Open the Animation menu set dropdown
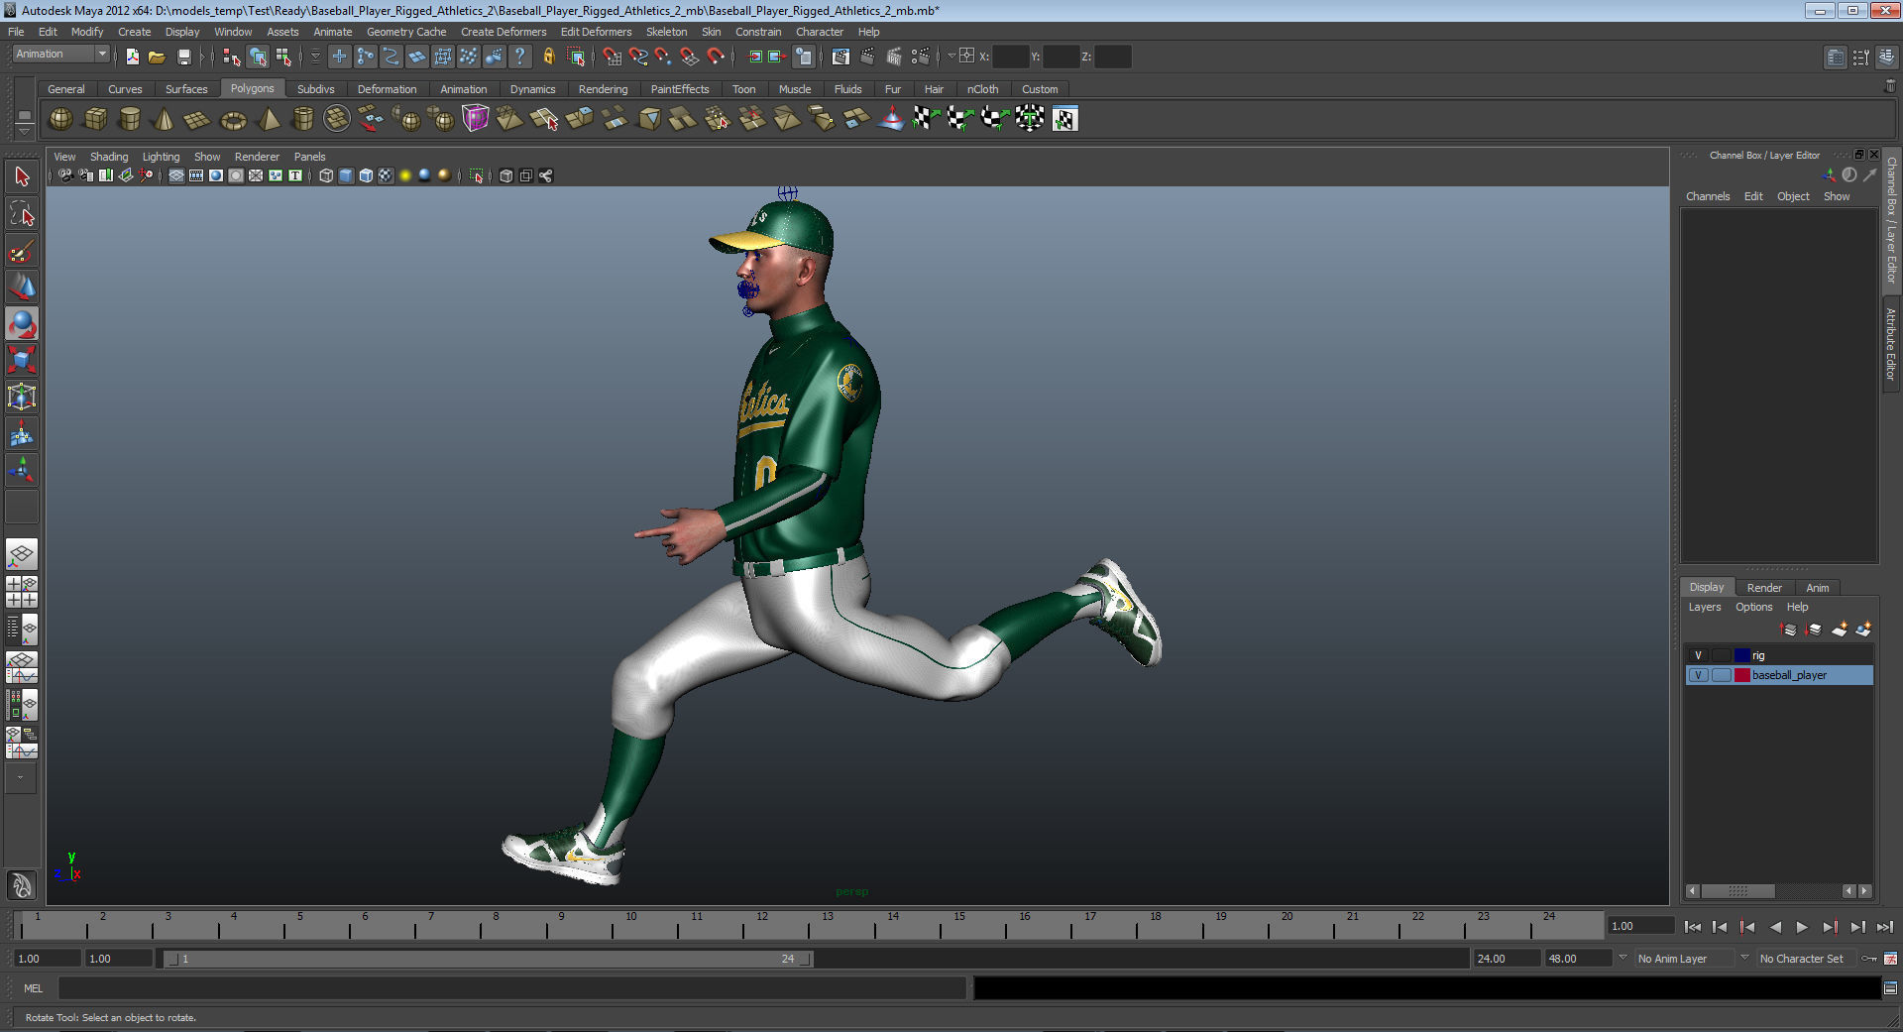 [x=60, y=54]
